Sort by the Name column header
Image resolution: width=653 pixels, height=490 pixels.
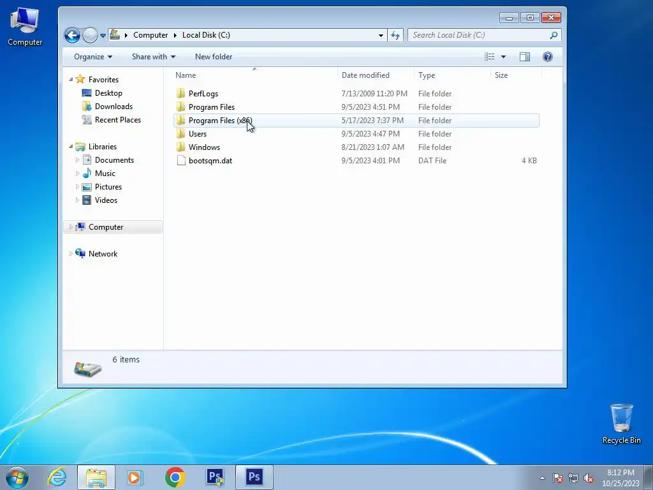pos(186,75)
